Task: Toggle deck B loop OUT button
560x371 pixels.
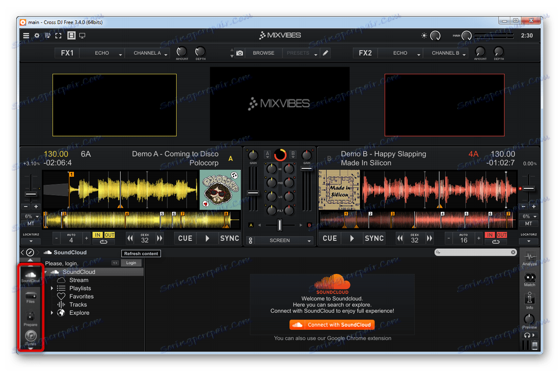Action: pyautogui.click(x=502, y=235)
